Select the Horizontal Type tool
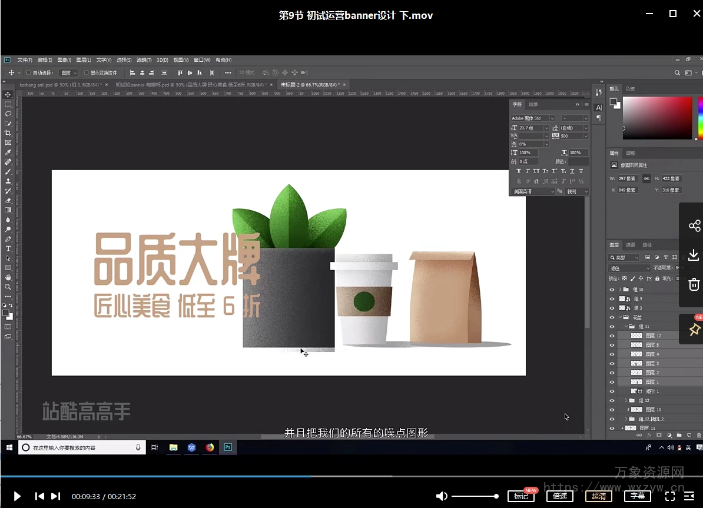Viewport: 703px width, 508px height. coord(8,249)
